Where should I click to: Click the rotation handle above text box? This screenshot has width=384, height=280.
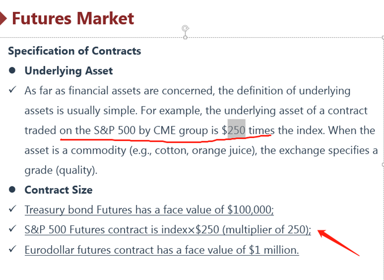point(185,28)
